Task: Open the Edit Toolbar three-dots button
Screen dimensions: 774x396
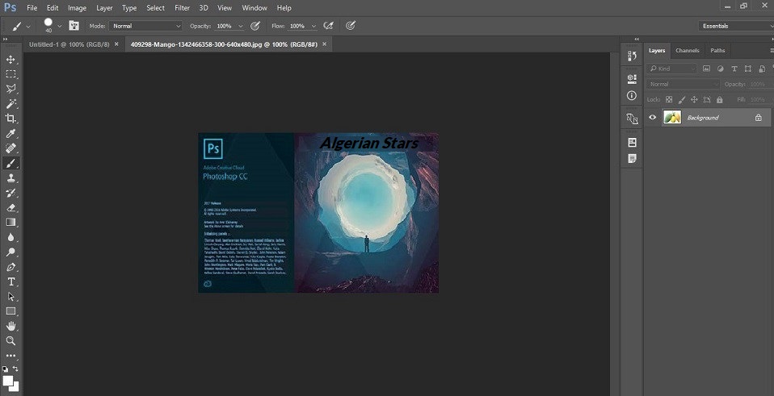Action: (x=11, y=356)
